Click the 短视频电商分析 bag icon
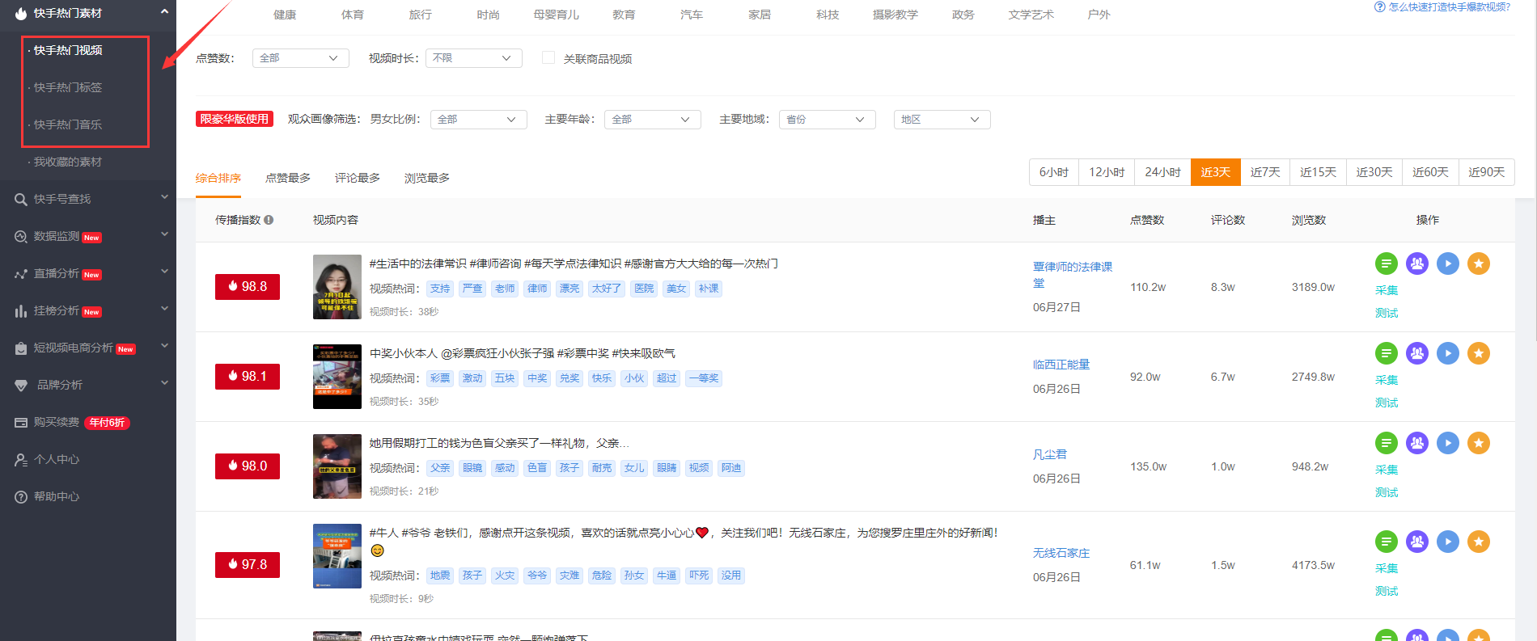This screenshot has width=1537, height=641. (21, 348)
